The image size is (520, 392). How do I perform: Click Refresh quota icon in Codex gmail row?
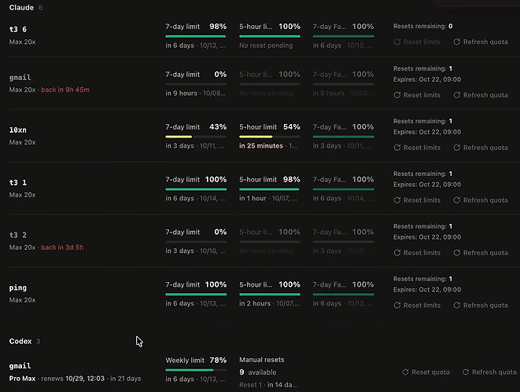click(x=466, y=372)
